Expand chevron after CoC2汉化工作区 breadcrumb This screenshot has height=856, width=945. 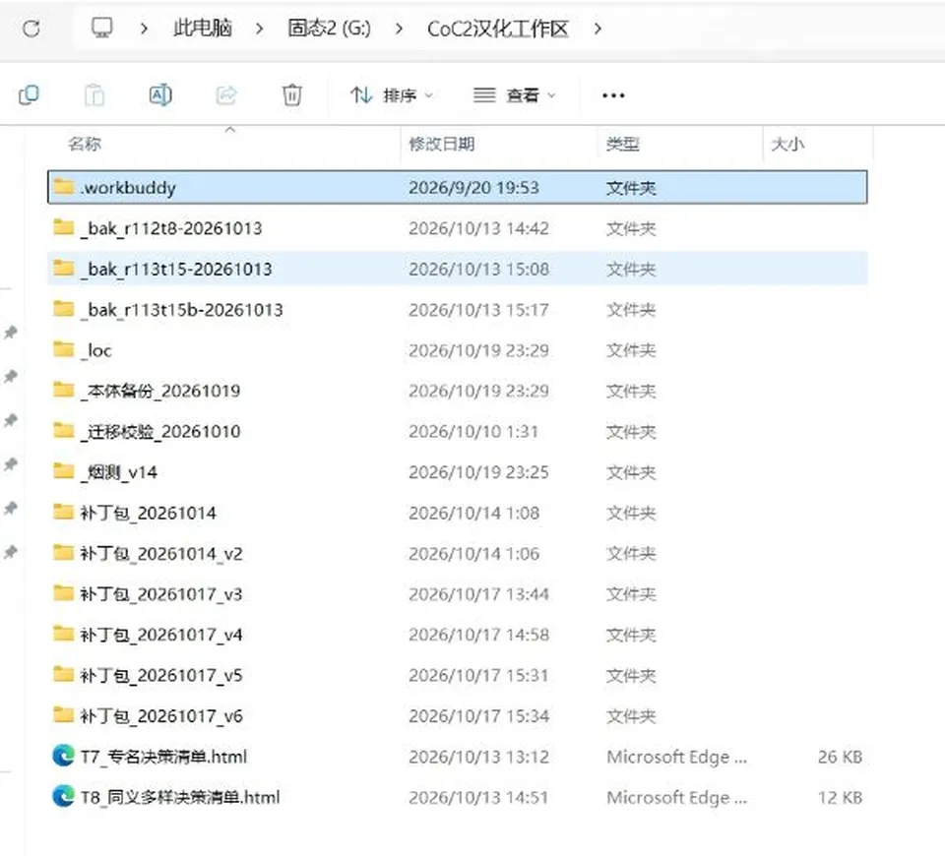[x=598, y=29]
